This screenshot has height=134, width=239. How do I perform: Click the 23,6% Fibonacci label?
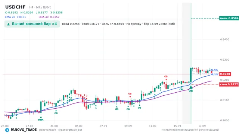click(214, 70)
